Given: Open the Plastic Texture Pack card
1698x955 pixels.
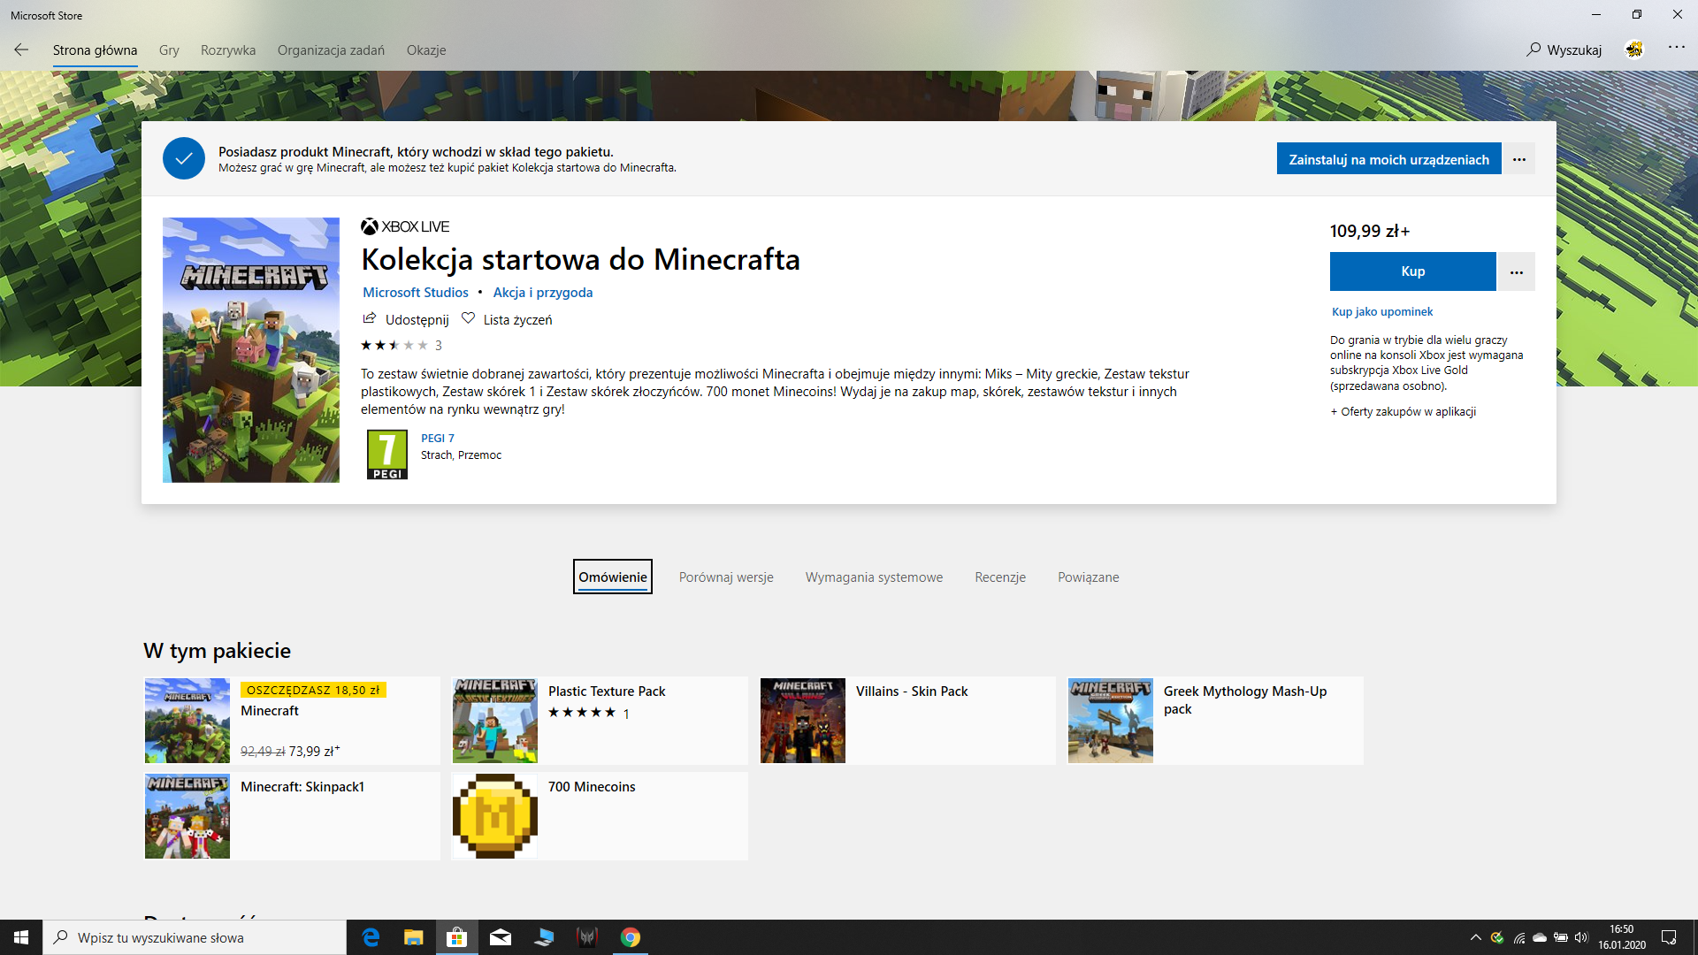Looking at the screenshot, I should 600,721.
